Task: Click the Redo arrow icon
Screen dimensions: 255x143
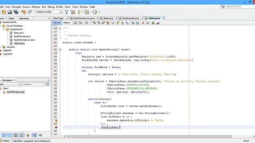Action: [x=30, y=12]
